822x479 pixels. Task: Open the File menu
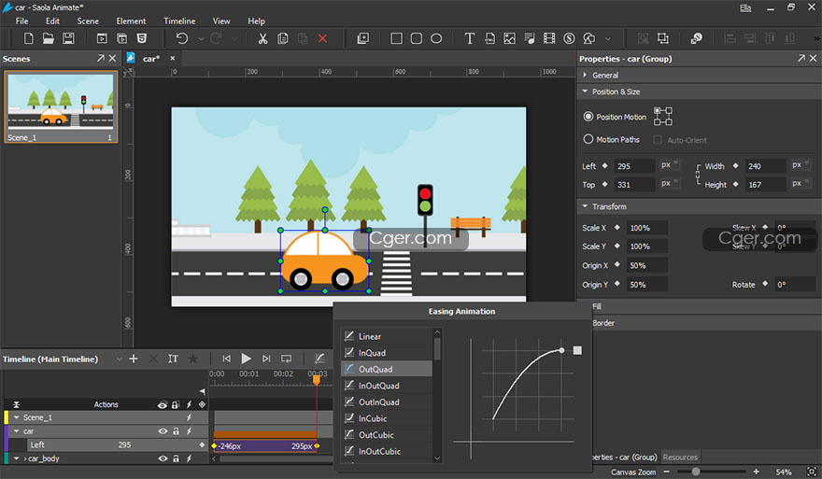click(x=22, y=21)
